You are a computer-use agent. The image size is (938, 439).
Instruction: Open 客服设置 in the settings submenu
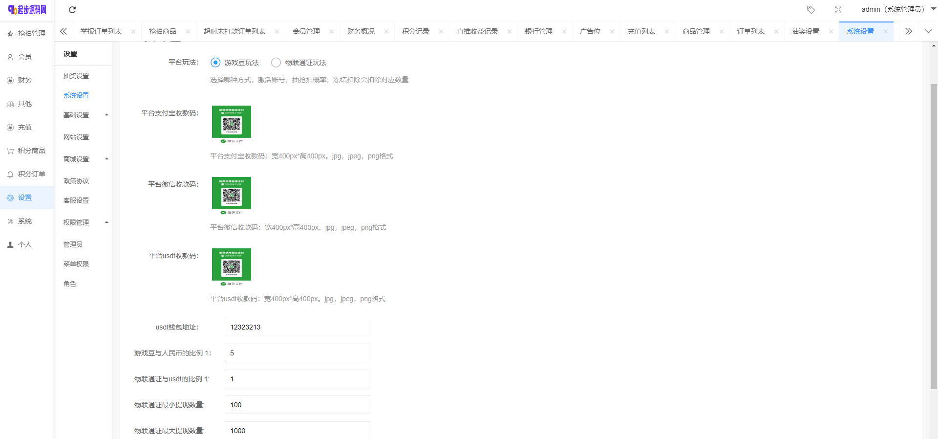click(76, 200)
